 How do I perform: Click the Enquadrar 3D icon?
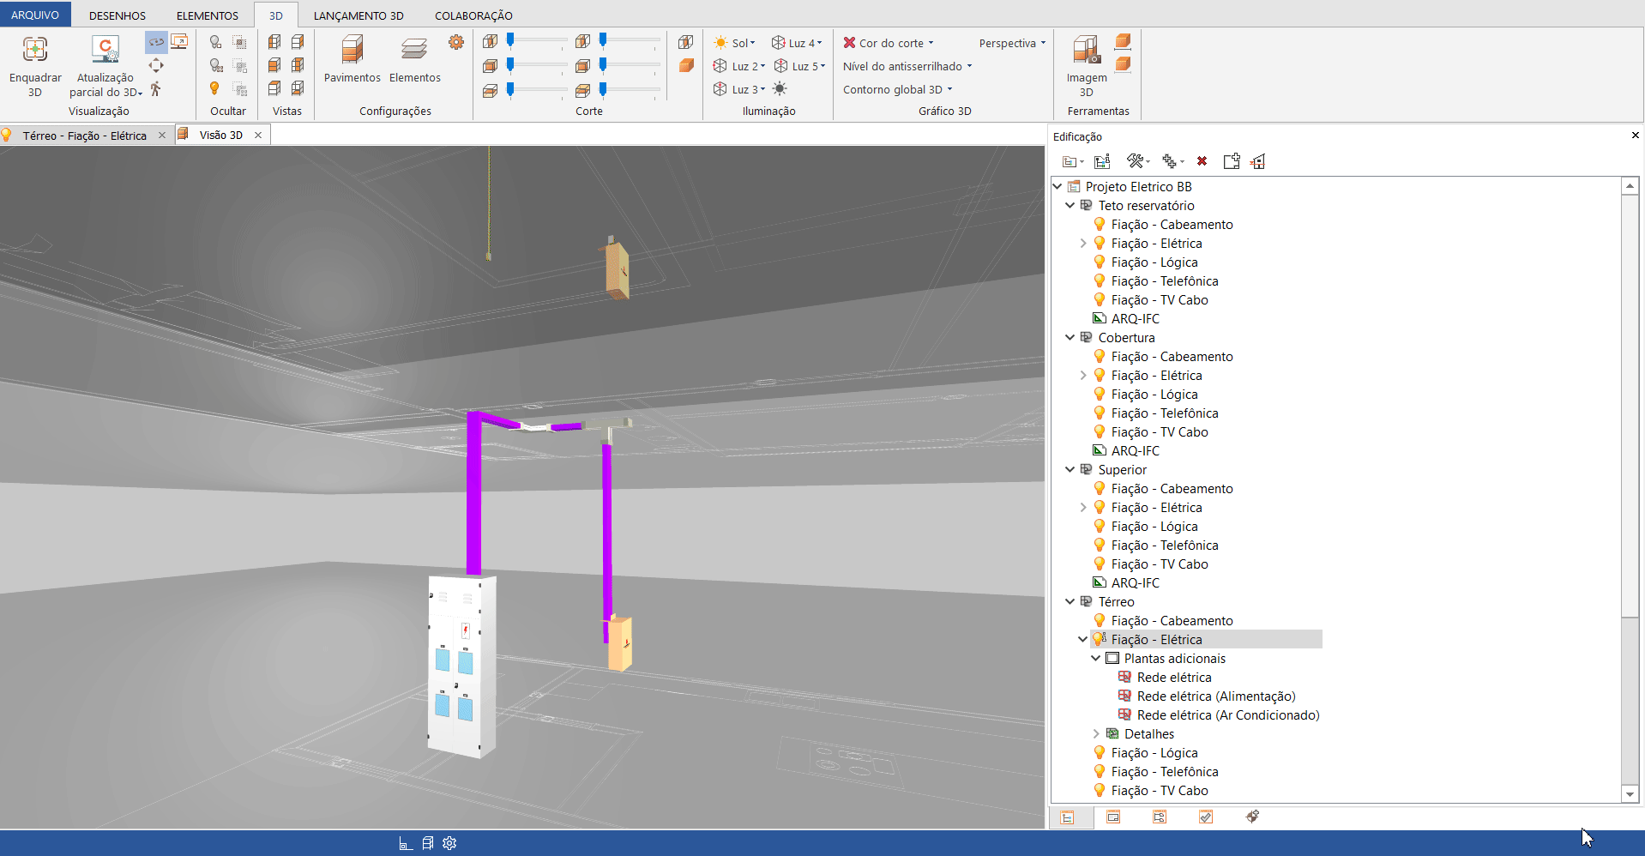(35, 50)
